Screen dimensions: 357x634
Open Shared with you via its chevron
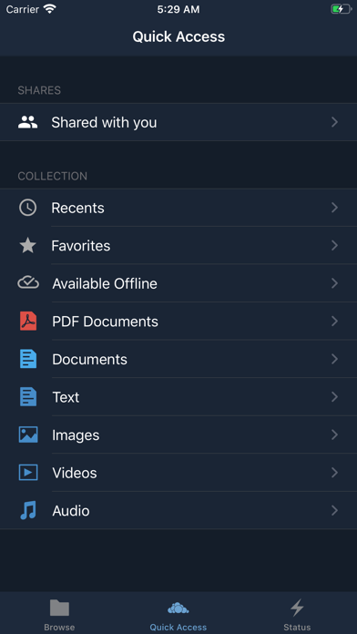(x=335, y=122)
